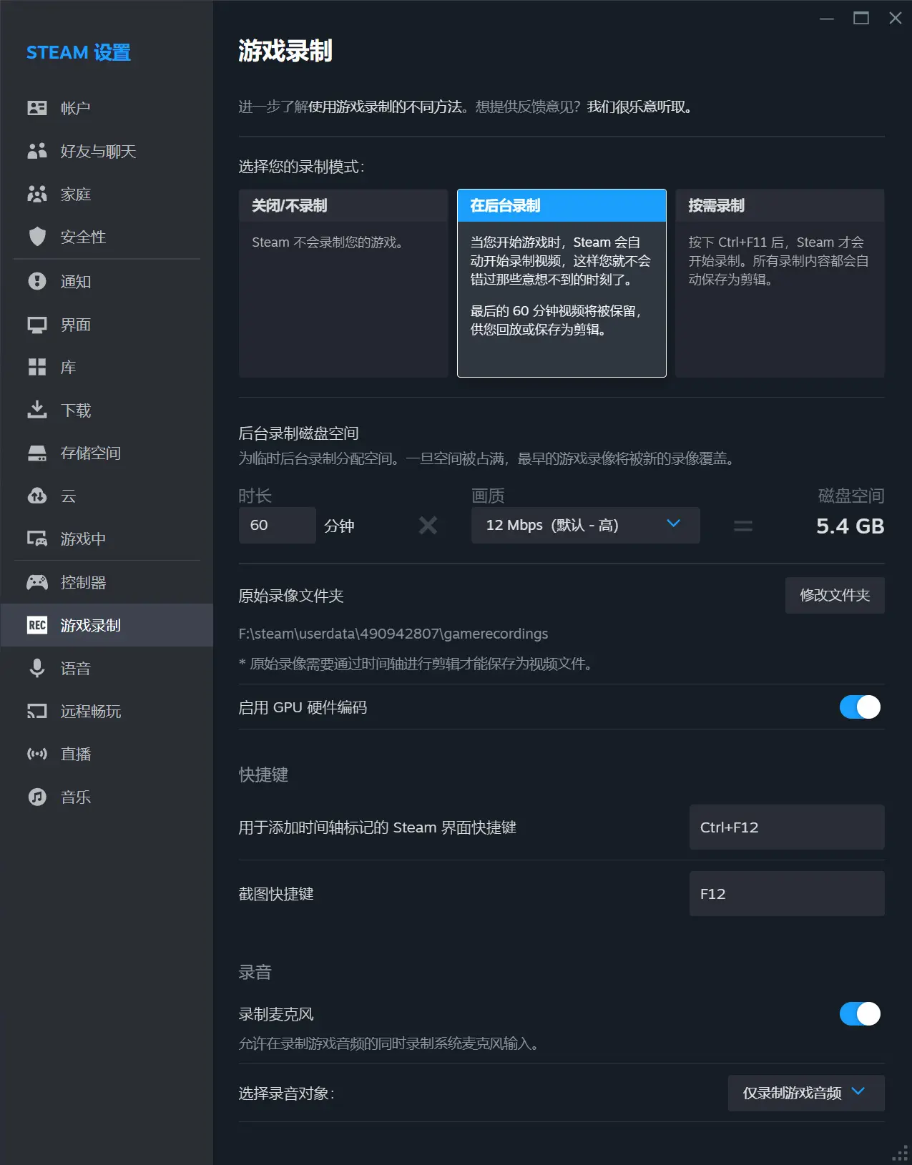Click the 5.4 GB disk space value

click(x=850, y=526)
